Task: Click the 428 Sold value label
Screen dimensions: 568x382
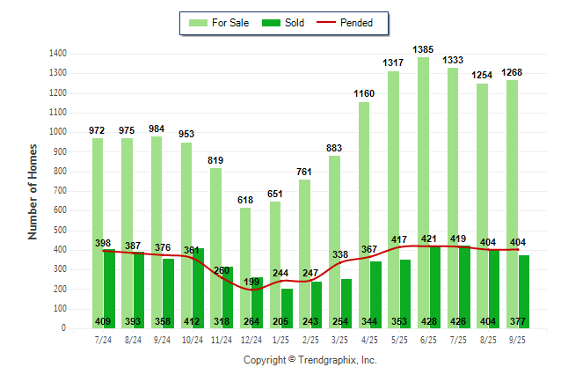Action: (x=430, y=320)
